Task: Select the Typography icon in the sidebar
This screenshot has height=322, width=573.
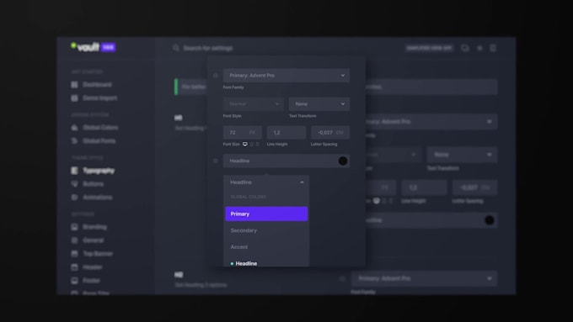Action: [74, 171]
